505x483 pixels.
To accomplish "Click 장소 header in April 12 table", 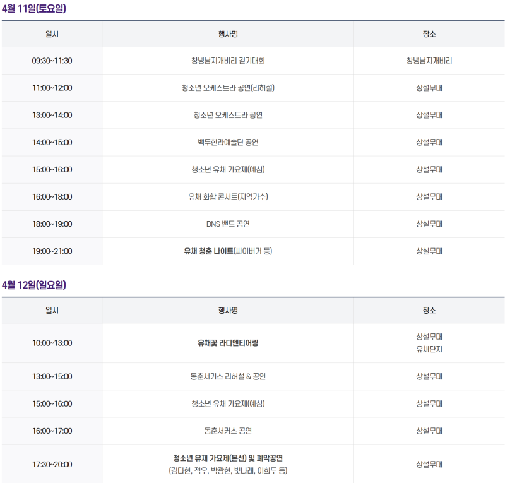I will coord(429,311).
